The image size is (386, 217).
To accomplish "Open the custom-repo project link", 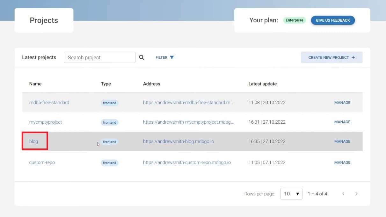I will click(42, 163).
